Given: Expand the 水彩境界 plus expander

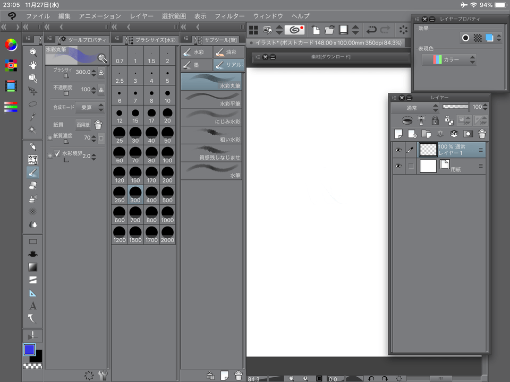Looking at the screenshot, I should tap(50, 155).
